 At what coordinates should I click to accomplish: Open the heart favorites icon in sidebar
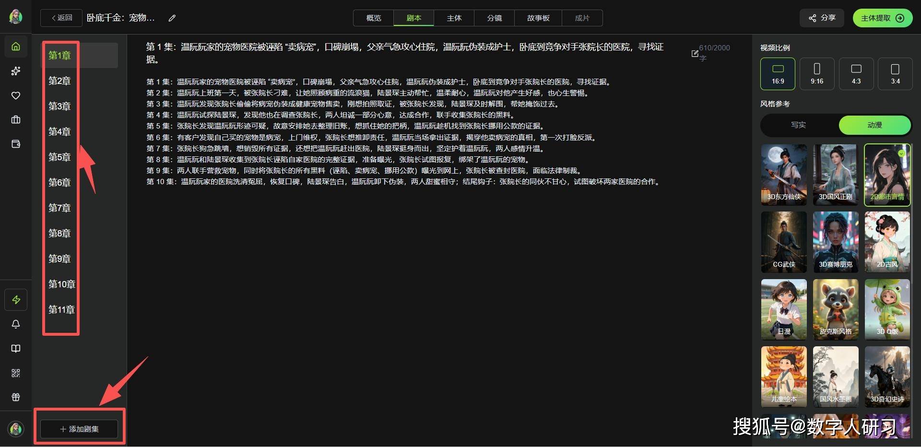[x=16, y=95]
